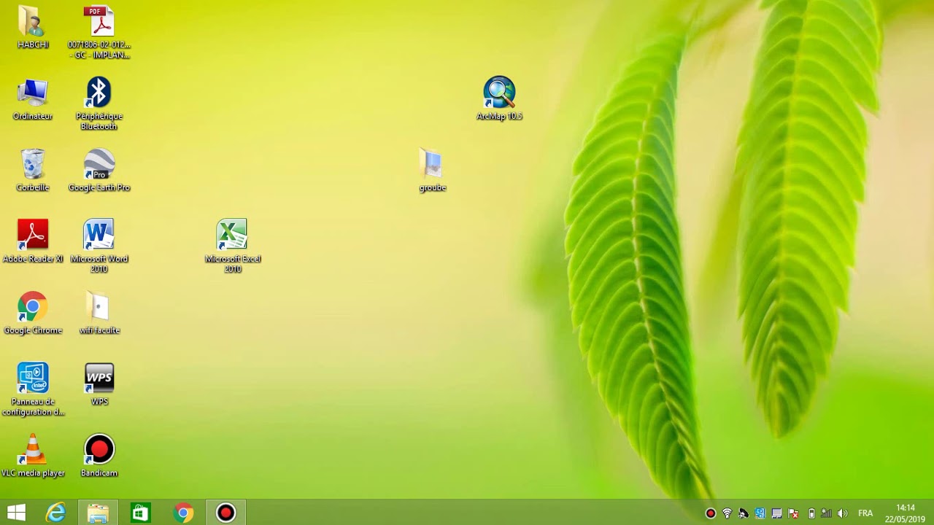Click the "HABCHI" folder label
This screenshot has width=934, height=525.
coord(33,44)
